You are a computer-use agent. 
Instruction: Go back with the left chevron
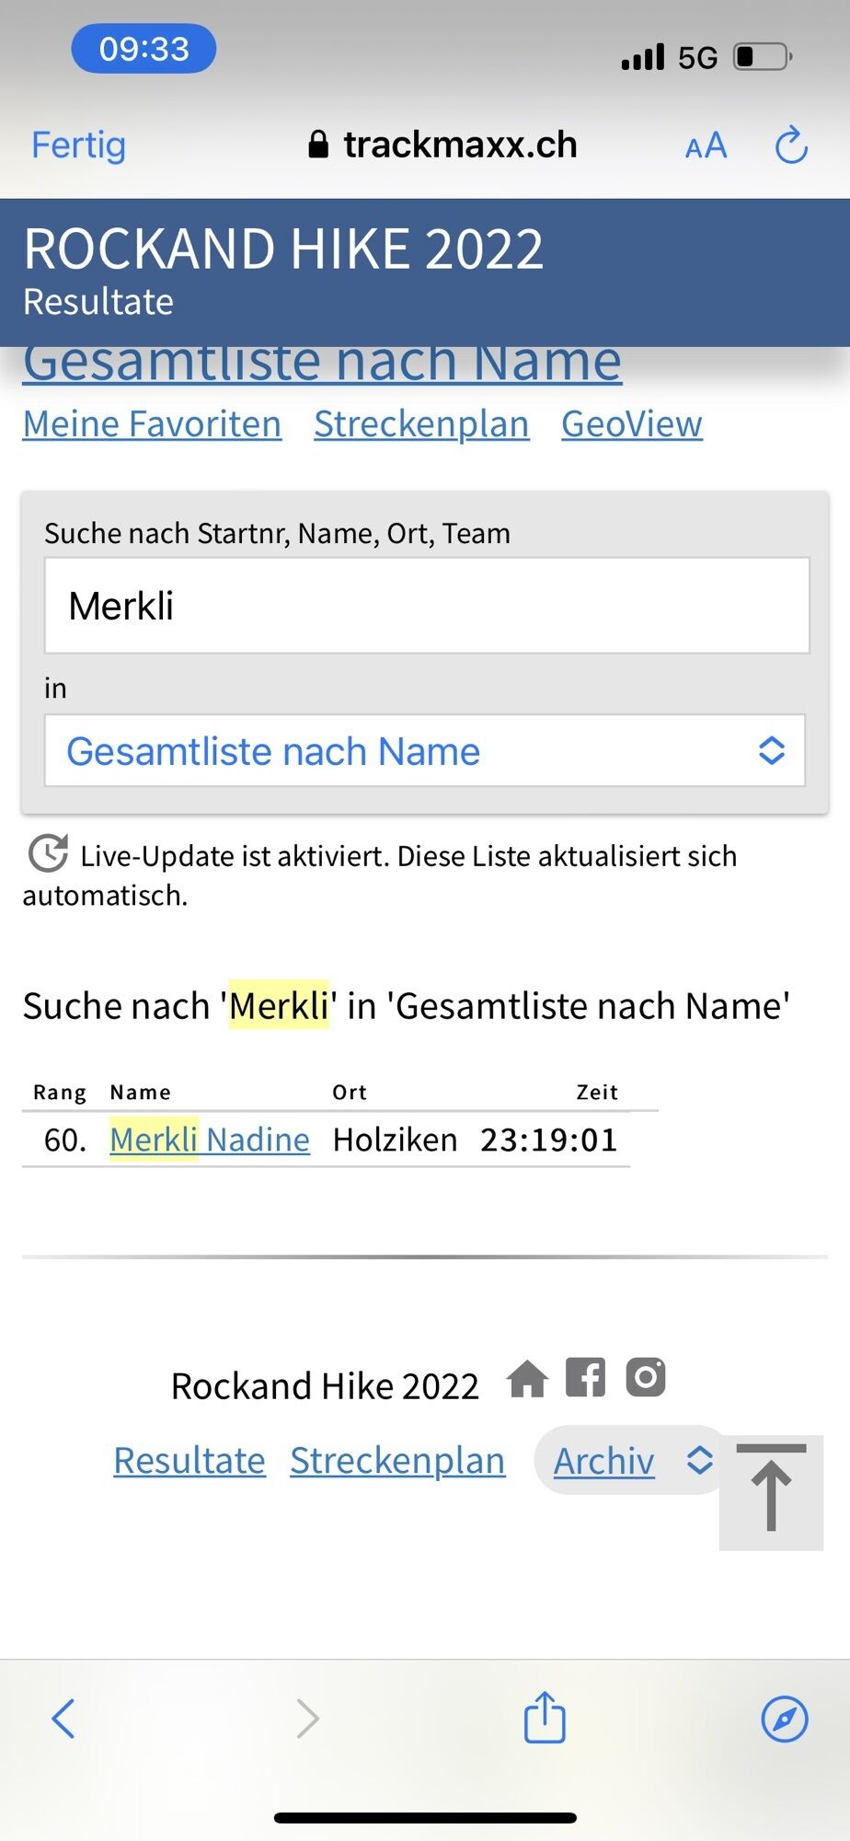tap(63, 1719)
